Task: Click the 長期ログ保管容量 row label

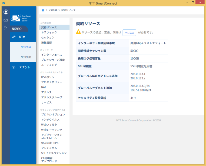Action: [89, 58]
